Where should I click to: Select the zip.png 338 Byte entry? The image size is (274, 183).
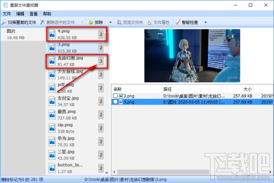pyautogui.click(x=75, y=128)
